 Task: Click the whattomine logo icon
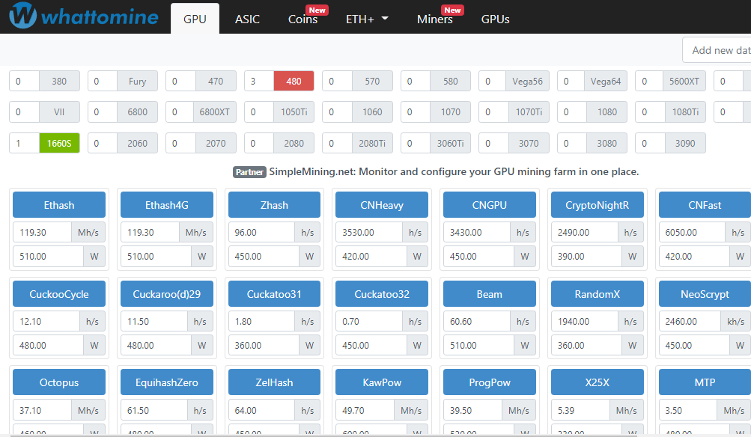pos(22,15)
